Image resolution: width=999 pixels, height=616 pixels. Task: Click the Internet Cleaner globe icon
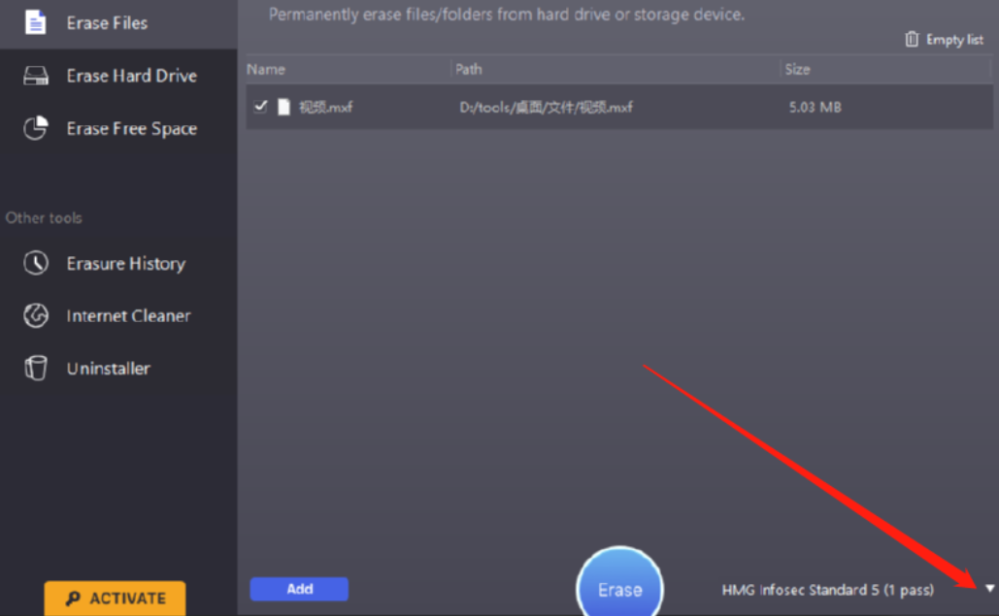pos(36,315)
